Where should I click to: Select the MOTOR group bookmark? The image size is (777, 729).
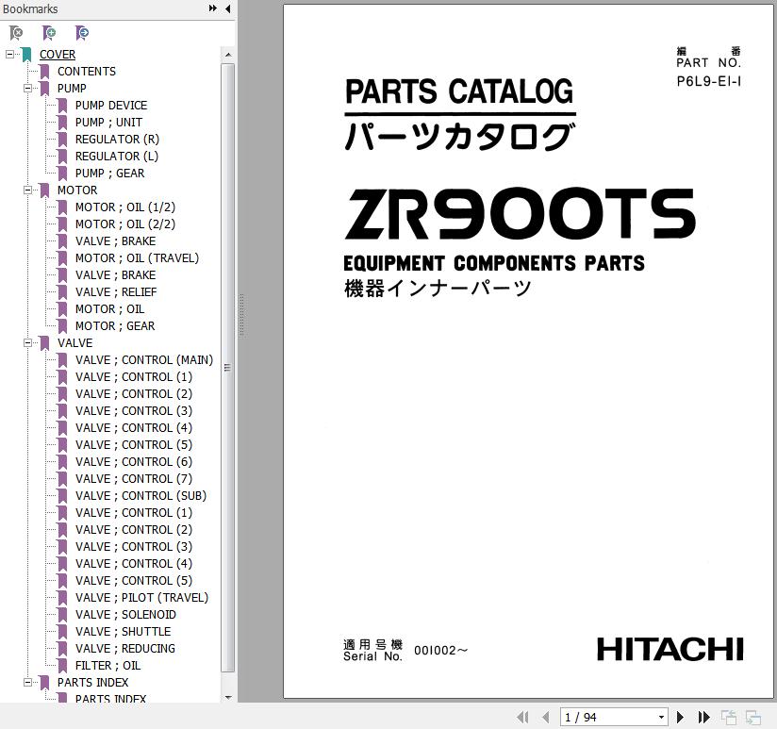click(x=77, y=190)
